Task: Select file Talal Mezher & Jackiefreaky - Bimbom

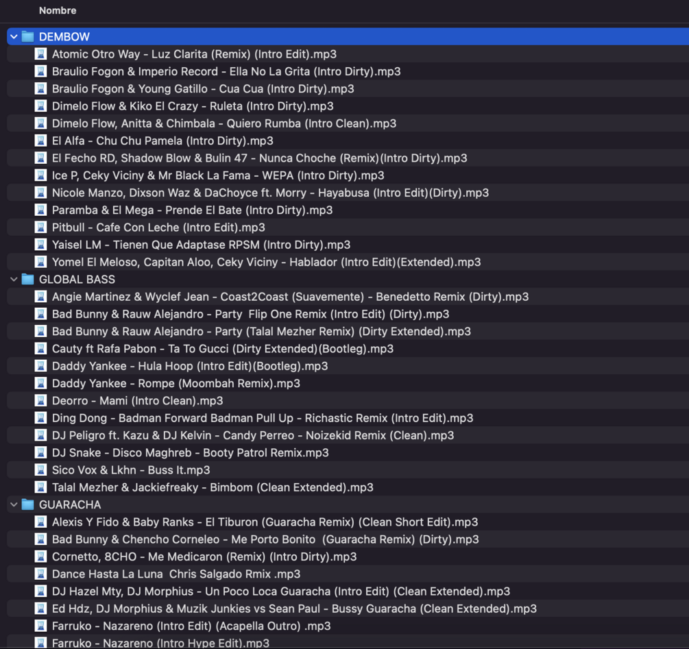Action: pos(213,487)
